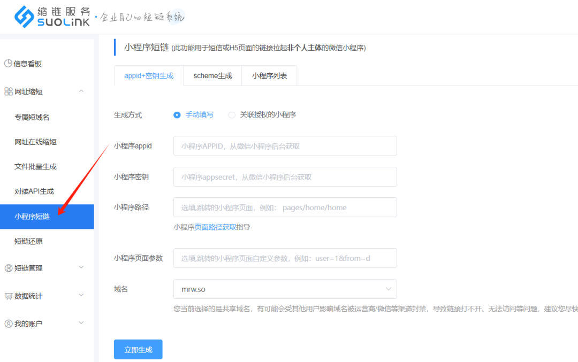Click the 小程序密钥 input field
The width and height of the screenshot is (578, 362).
coord(285,177)
